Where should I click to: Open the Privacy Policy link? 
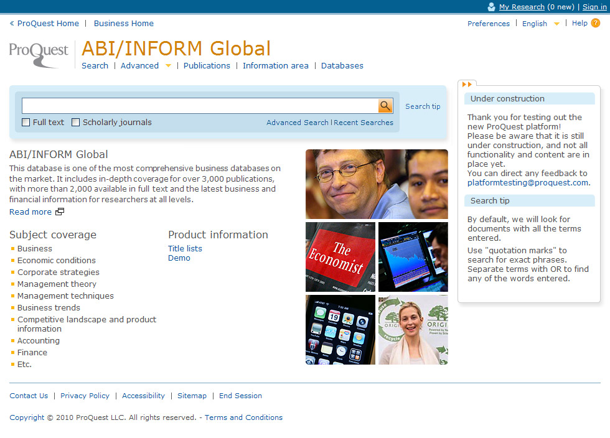pos(85,396)
